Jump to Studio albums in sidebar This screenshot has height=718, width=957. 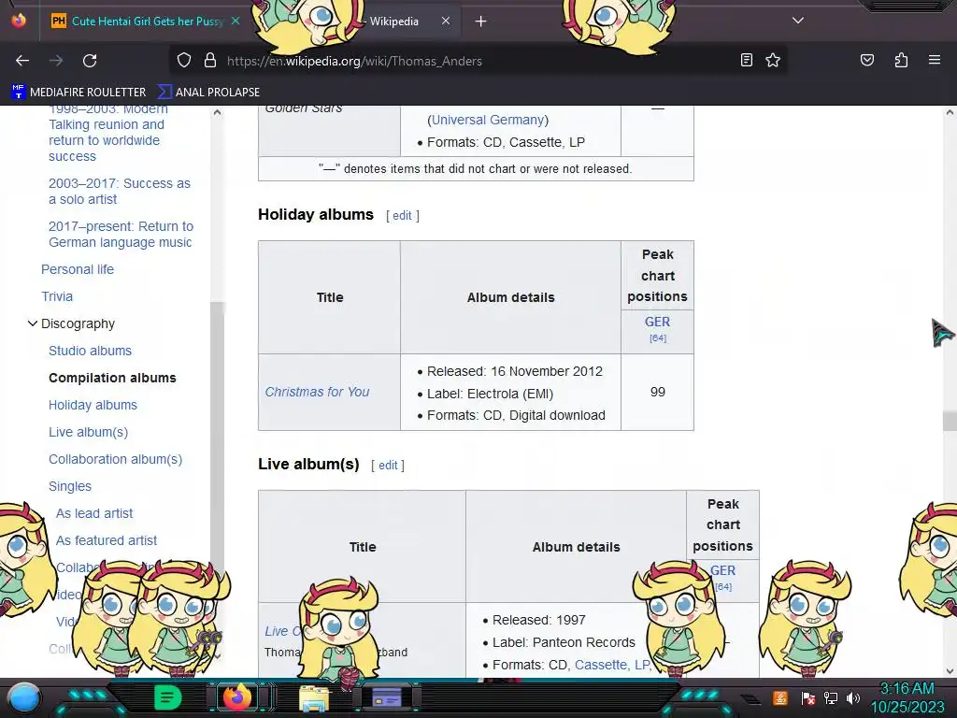coord(91,351)
